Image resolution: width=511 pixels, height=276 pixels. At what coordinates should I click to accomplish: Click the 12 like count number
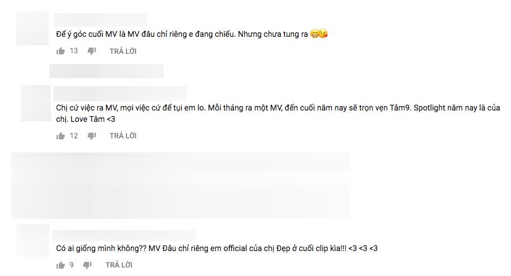[74, 136]
